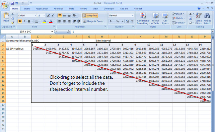Image resolution: width=215 pixels, height=132 pixels.
Task: Toggle Bold formatting
Action: 20,21
